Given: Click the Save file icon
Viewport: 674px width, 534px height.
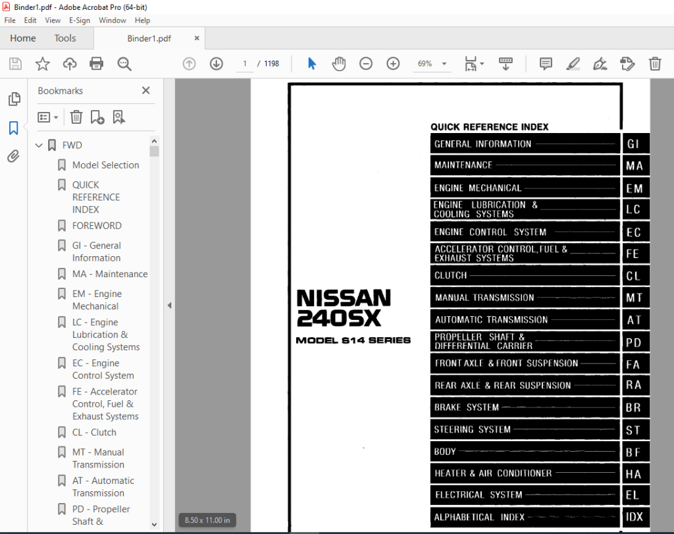Looking at the screenshot, I should coord(16,64).
